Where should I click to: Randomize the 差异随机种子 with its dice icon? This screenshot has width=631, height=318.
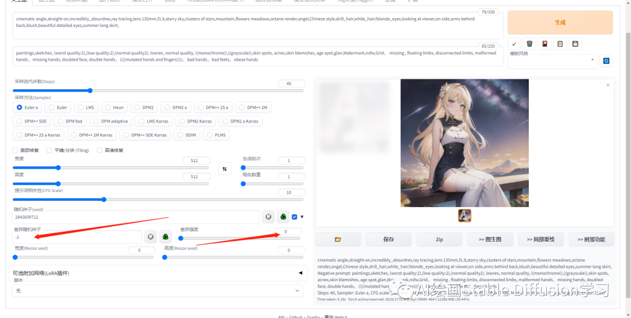(x=151, y=237)
